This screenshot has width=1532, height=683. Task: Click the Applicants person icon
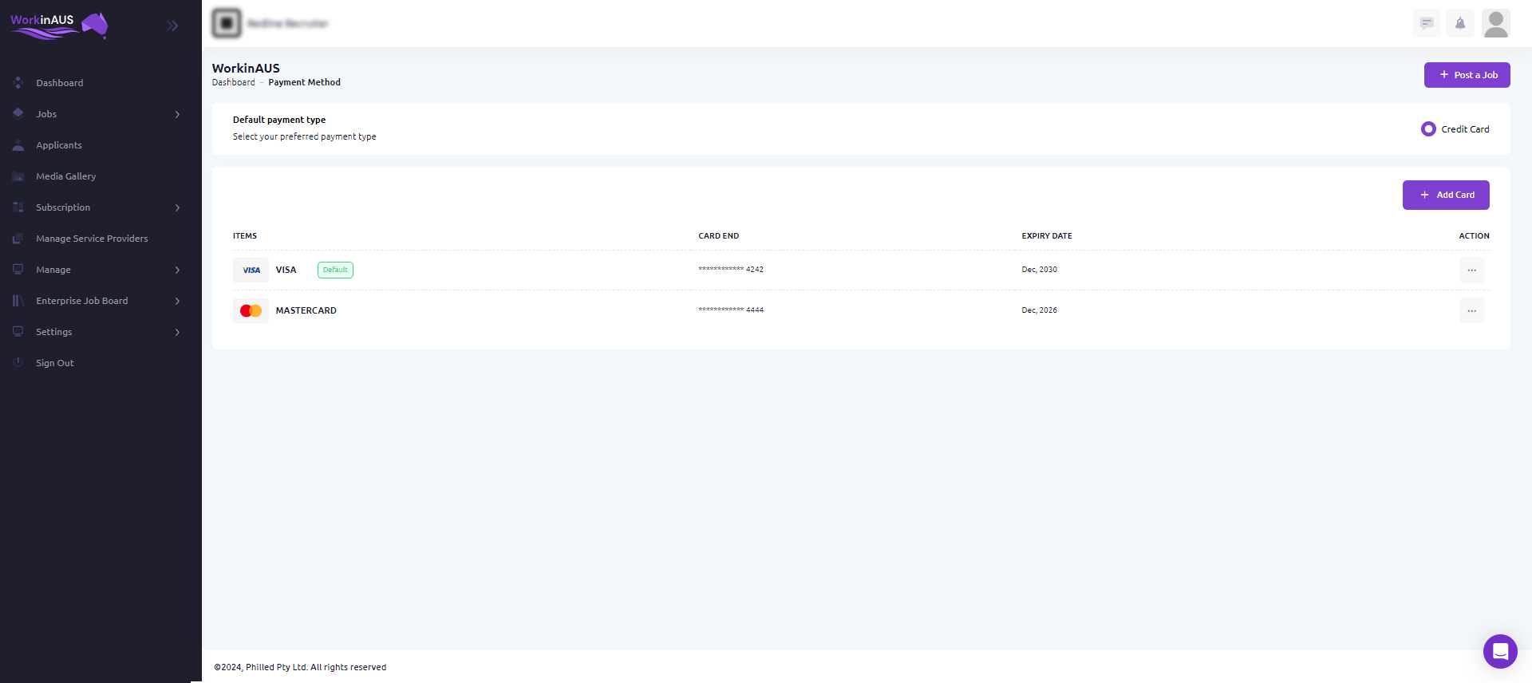coord(18,144)
